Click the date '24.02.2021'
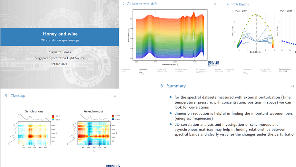Viewport: 296px width, 167px height. [59, 64]
